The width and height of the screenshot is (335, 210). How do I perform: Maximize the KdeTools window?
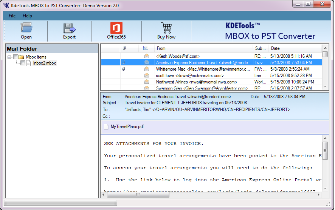pos(308,4)
